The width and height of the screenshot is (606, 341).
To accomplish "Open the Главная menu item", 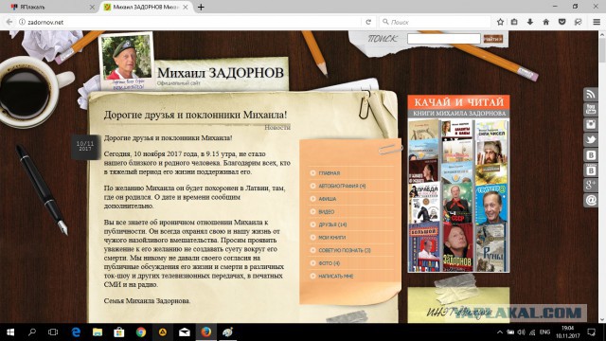I will [x=329, y=173].
